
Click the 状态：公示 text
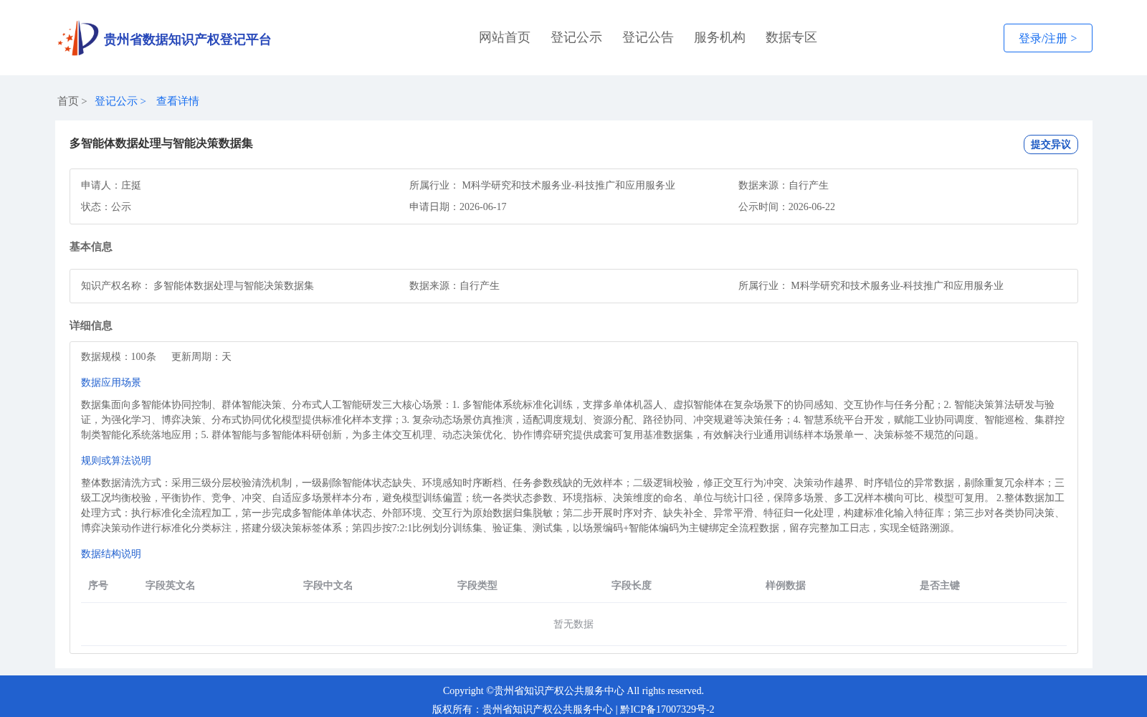tap(106, 206)
